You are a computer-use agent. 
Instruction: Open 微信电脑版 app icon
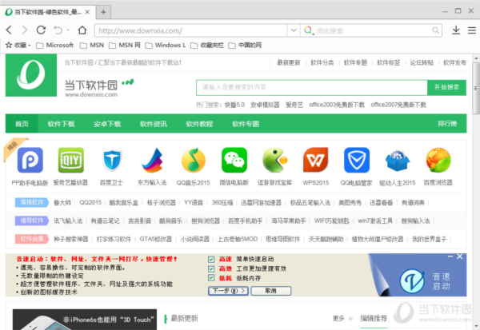click(234, 160)
